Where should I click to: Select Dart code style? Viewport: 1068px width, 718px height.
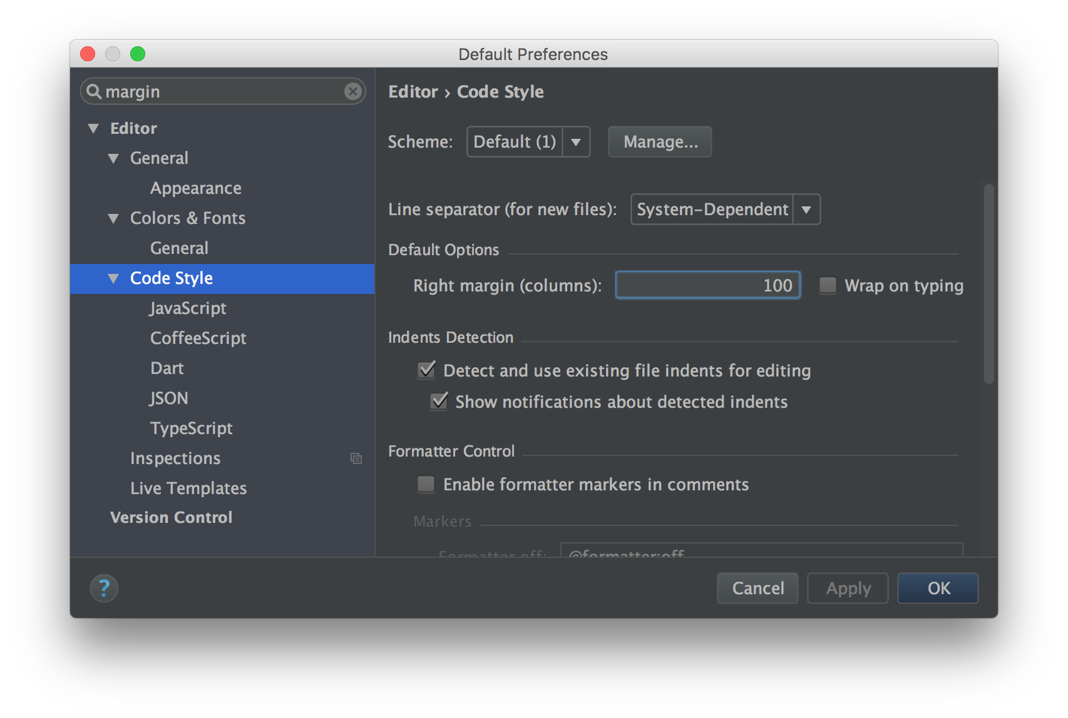pos(167,368)
